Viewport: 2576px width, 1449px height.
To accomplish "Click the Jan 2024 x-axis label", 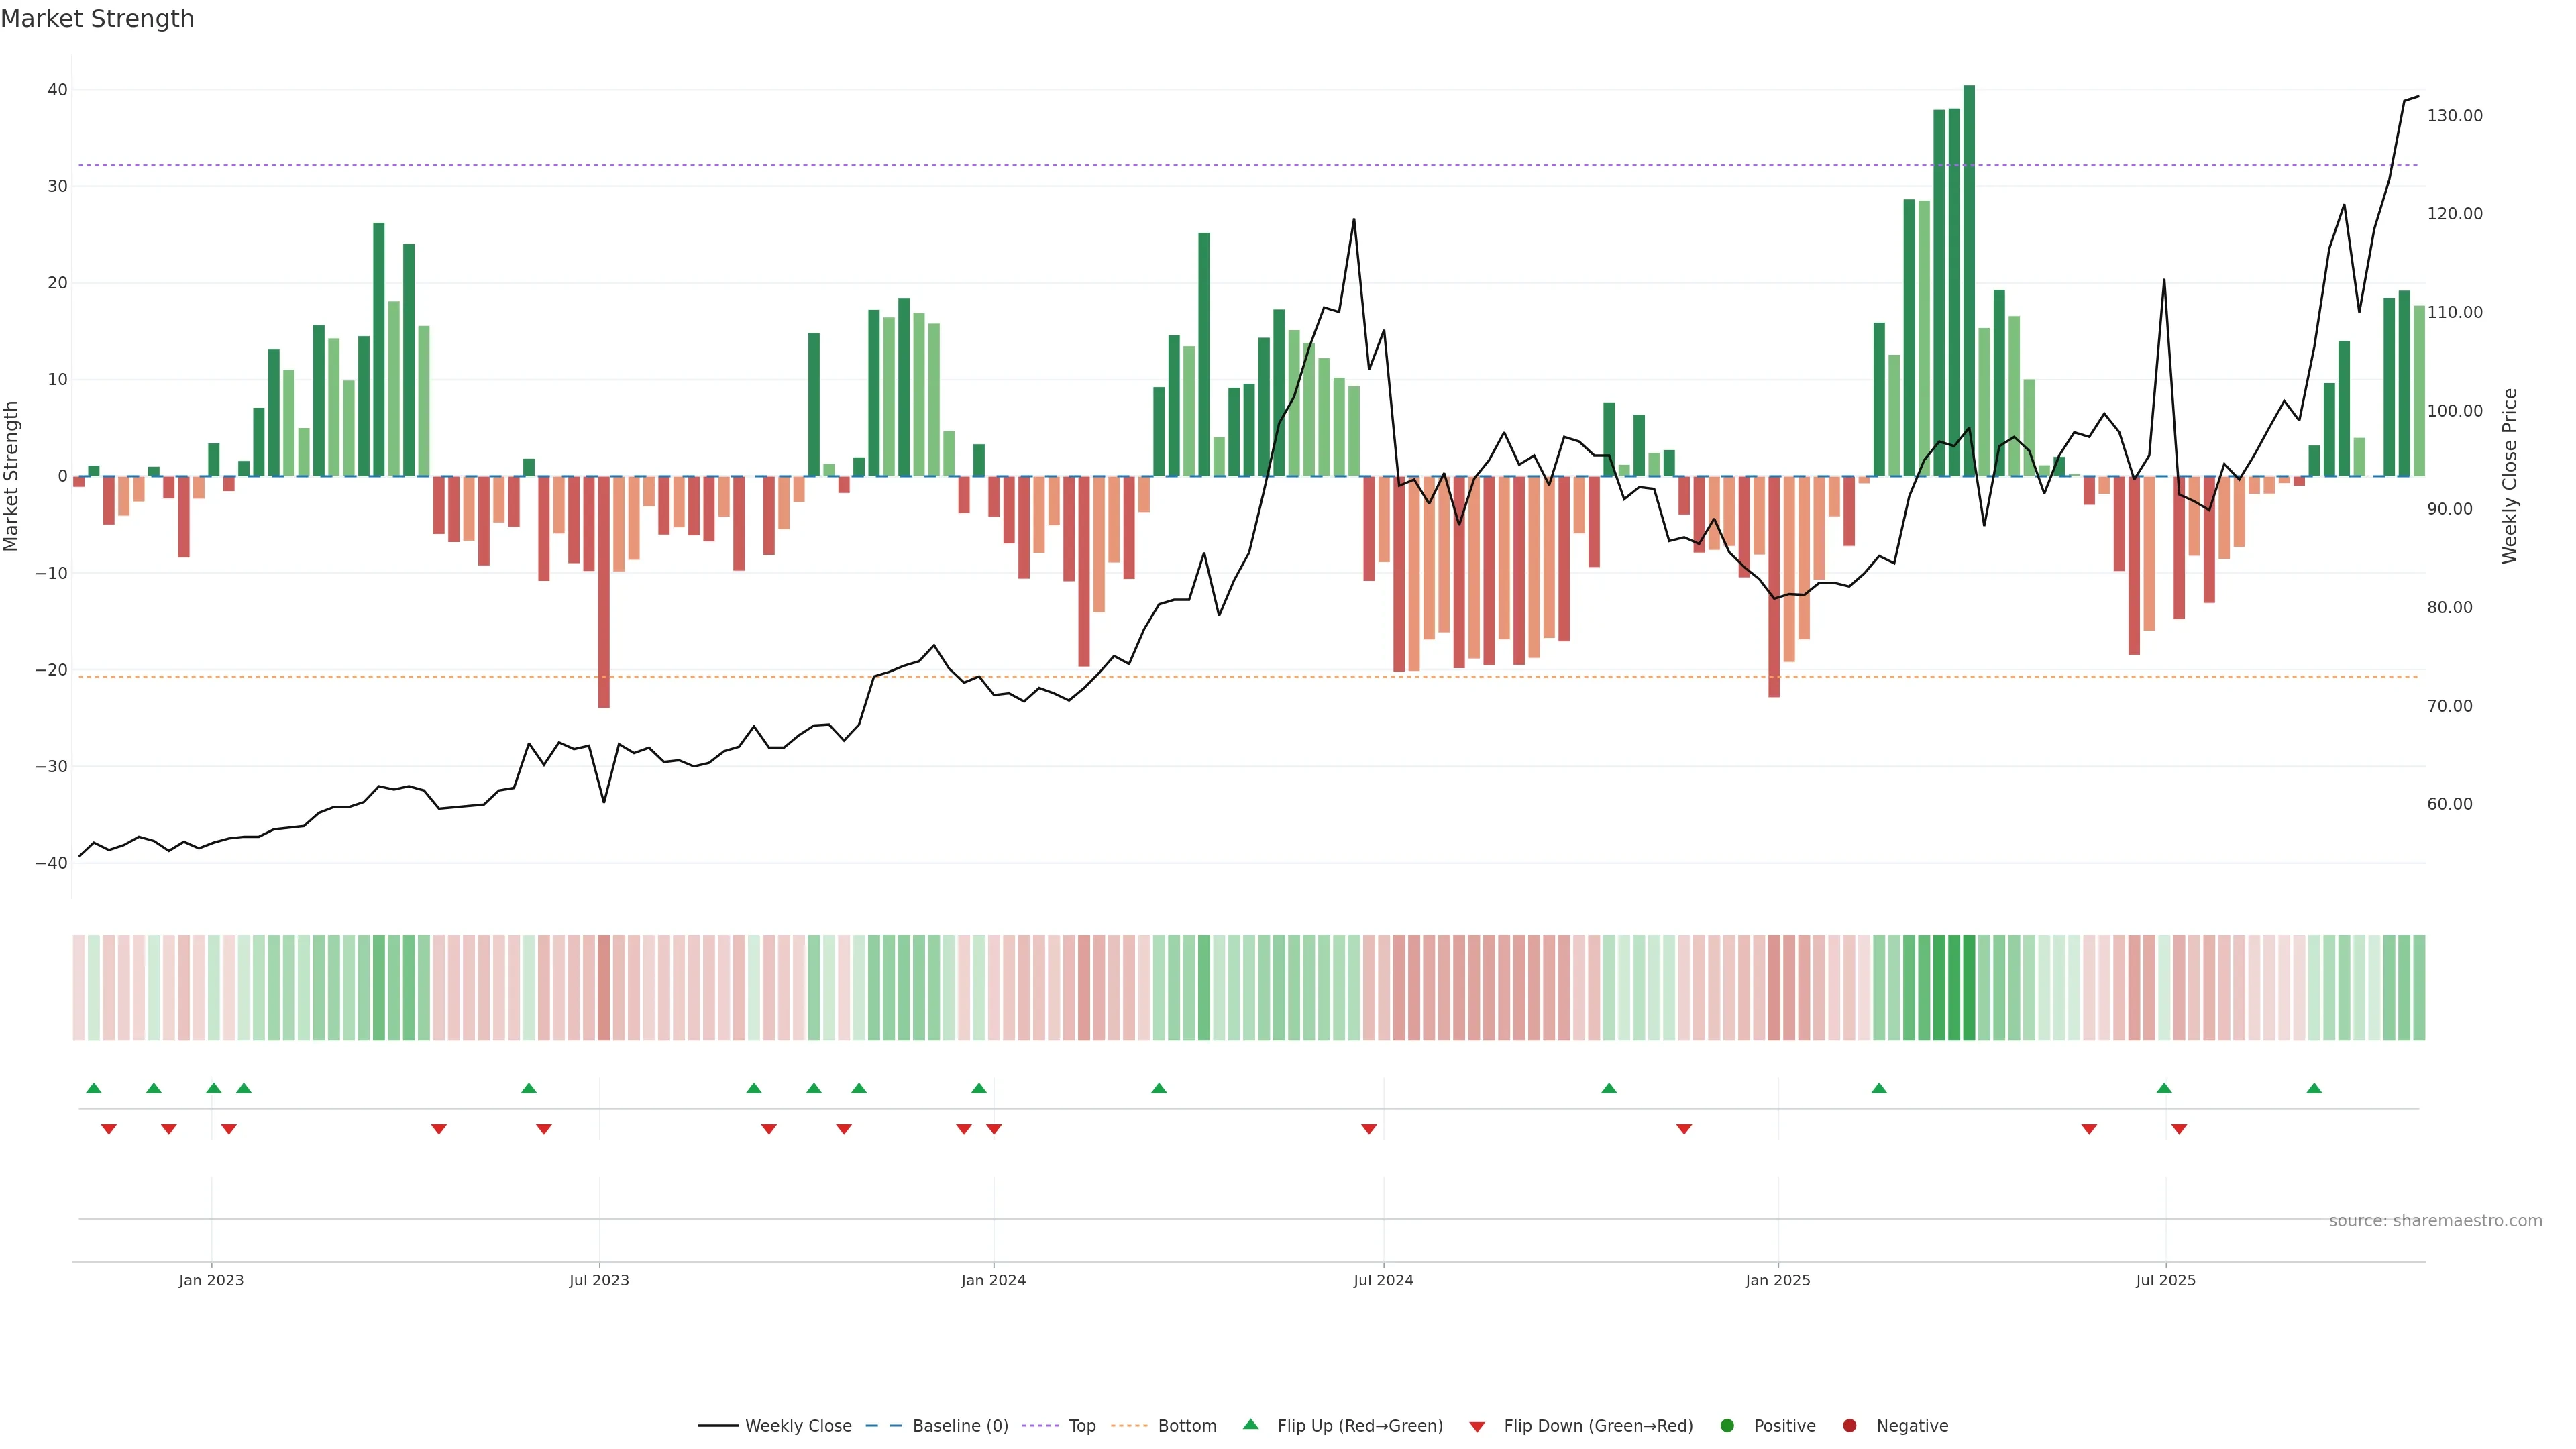I will click(x=993, y=1280).
